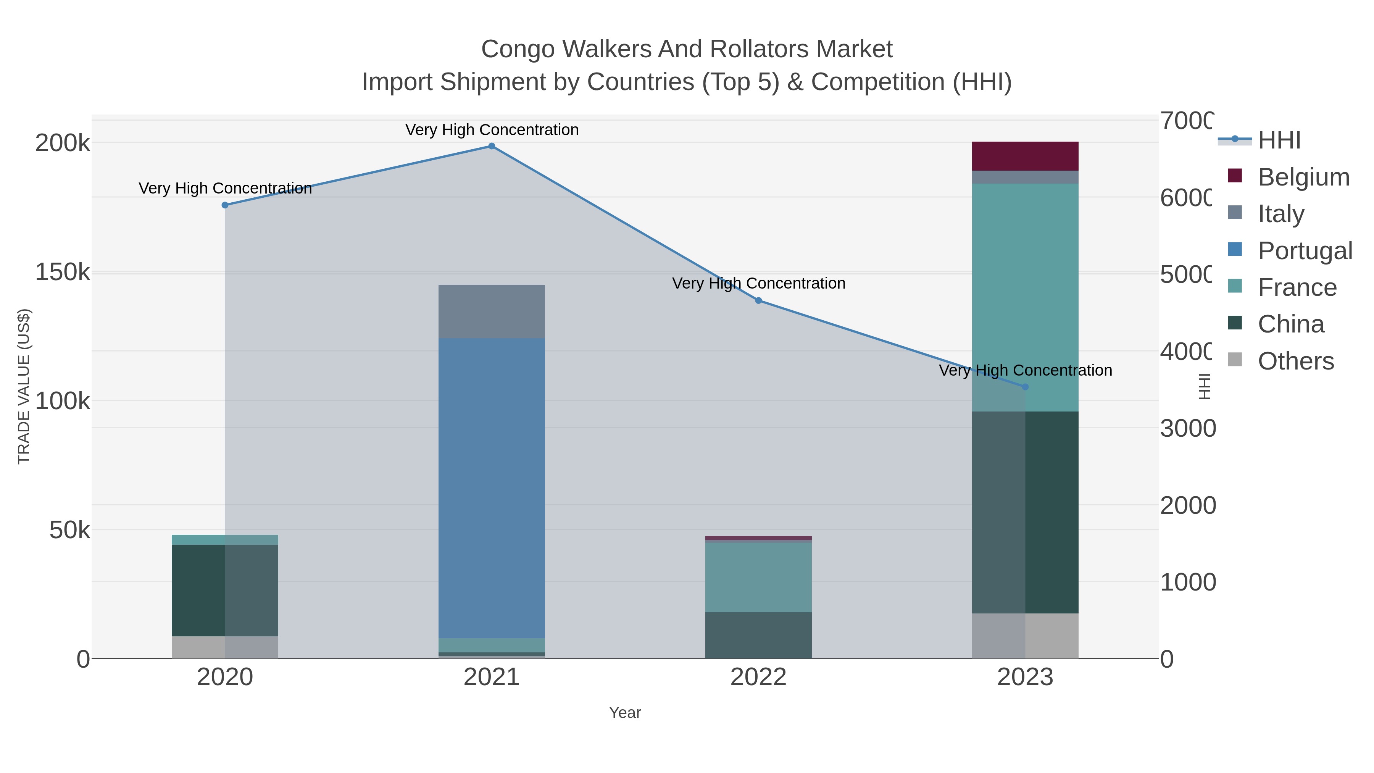Viewport: 1374px width, 773px height.
Task: Select the Others bar segment in 2020
Action: pyautogui.click(x=225, y=647)
